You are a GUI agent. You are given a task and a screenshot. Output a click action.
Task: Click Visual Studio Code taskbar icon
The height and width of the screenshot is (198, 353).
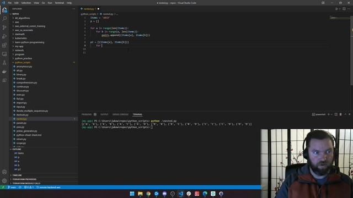(x=180, y=194)
